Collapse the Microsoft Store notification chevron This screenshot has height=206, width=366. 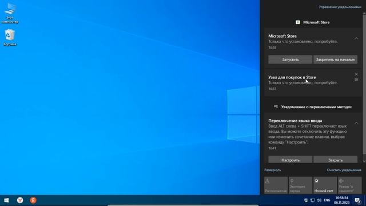click(x=356, y=38)
